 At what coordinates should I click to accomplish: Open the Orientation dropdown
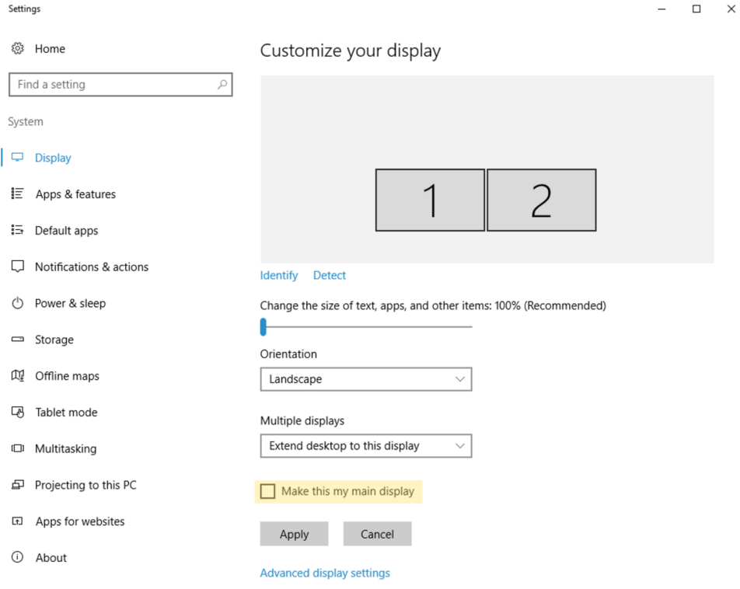366,379
